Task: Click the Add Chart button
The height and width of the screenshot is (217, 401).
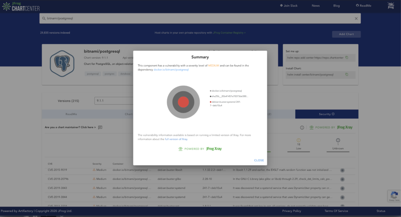Action: coord(346,34)
